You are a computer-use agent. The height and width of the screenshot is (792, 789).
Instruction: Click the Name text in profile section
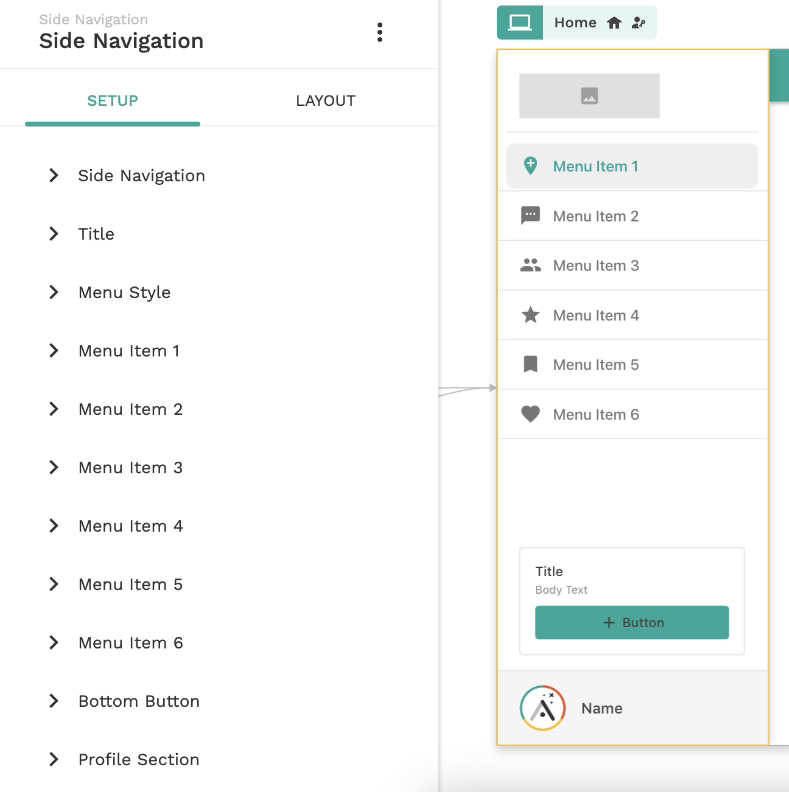coord(601,708)
